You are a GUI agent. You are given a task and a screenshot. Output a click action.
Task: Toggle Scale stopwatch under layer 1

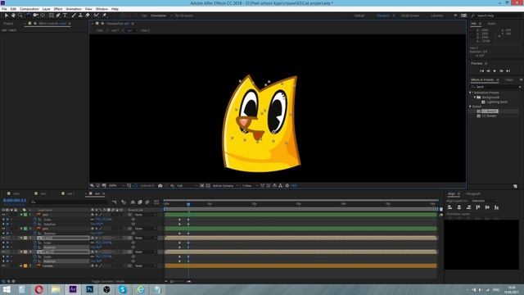pyautogui.click(x=35, y=220)
